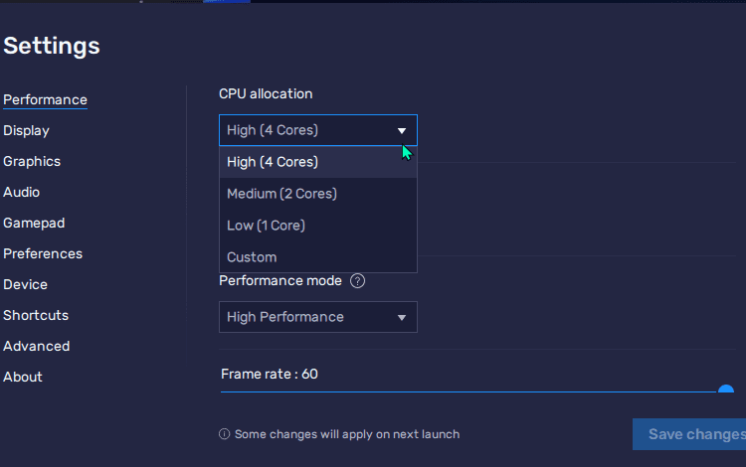Viewport: 746px width, 467px height.
Task: Select Custom CPU allocation option
Action: tap(318, 257)
